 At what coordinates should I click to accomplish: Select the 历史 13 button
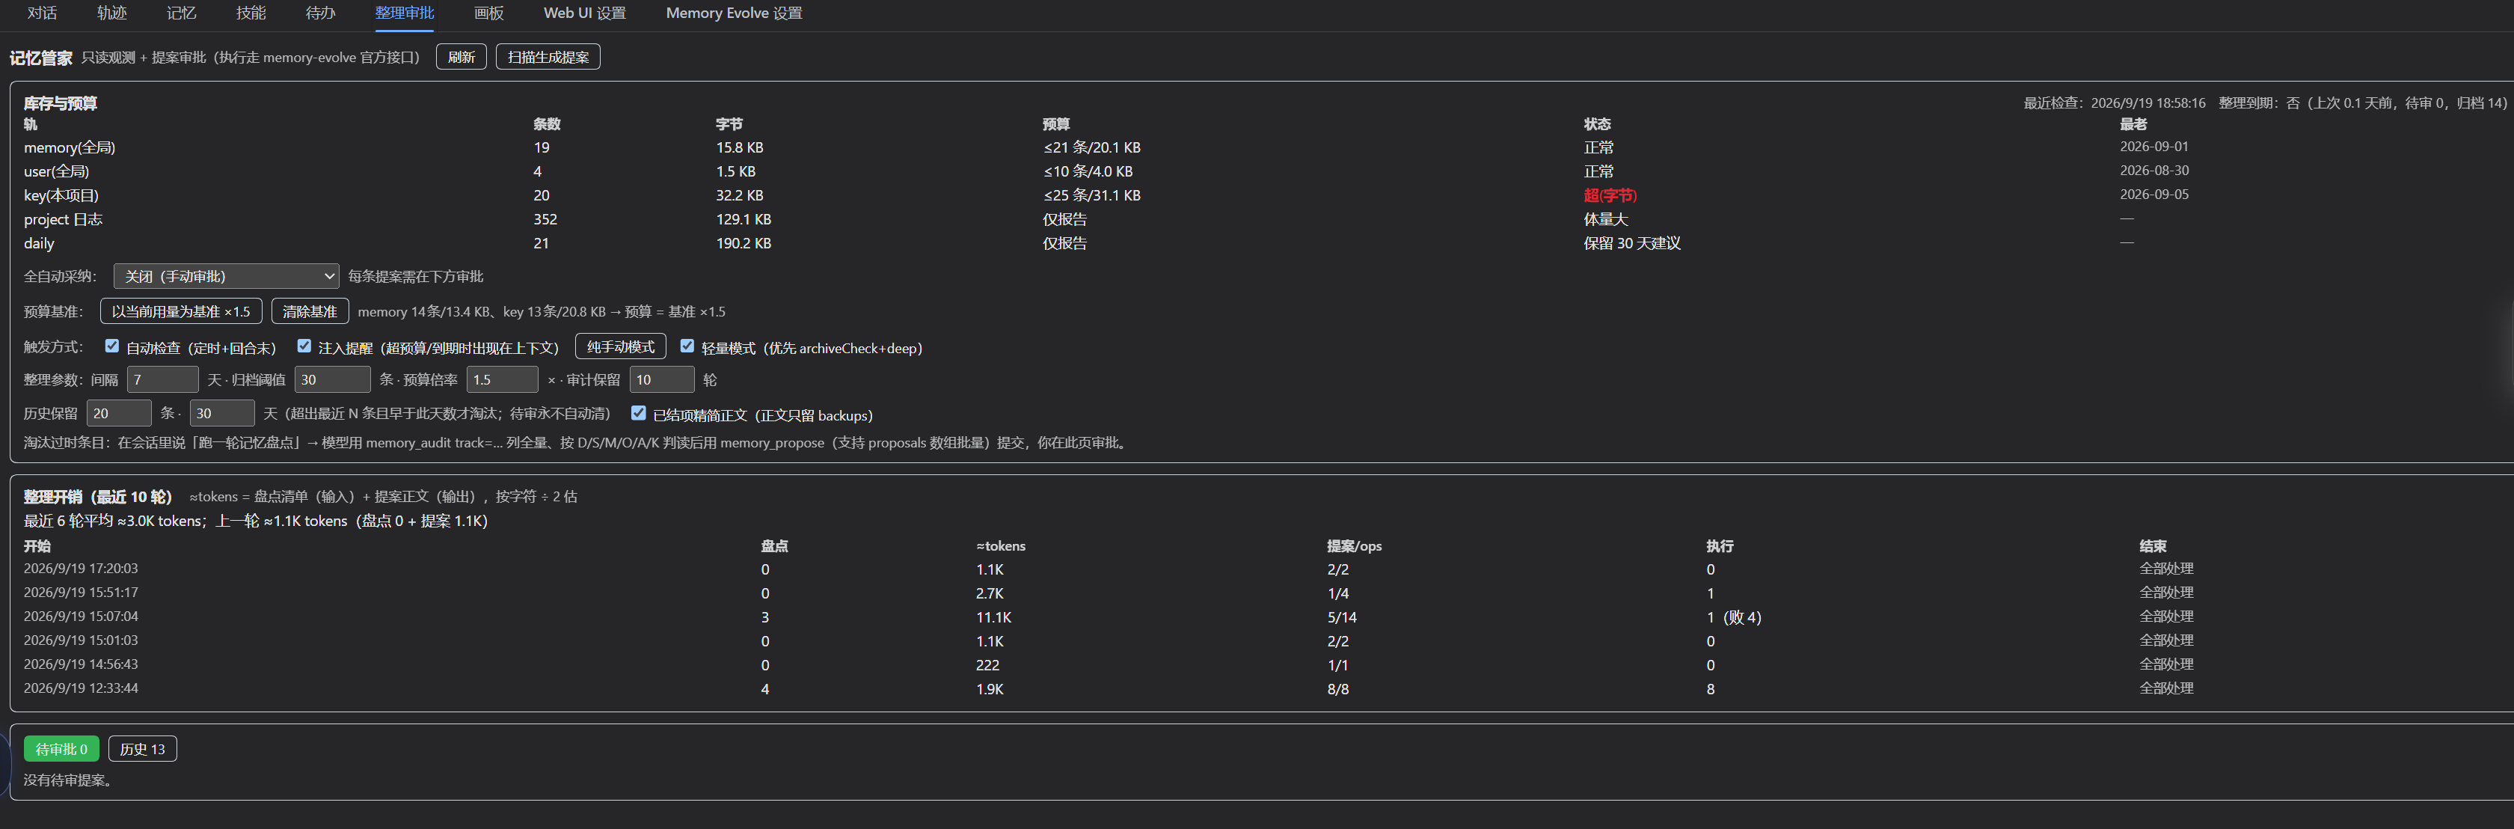142,749
